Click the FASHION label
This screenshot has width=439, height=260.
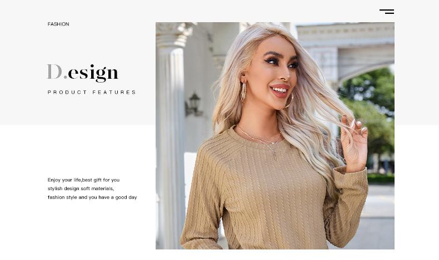[x=58, y=24]
